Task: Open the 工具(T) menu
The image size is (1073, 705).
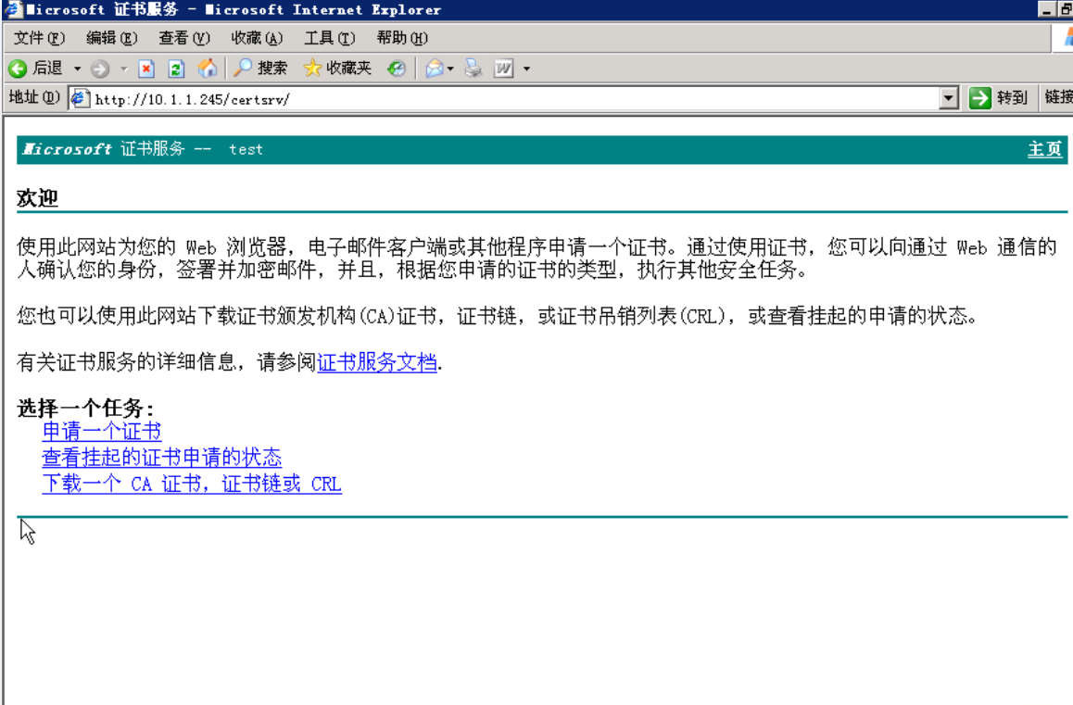Action: pos(329,38)
